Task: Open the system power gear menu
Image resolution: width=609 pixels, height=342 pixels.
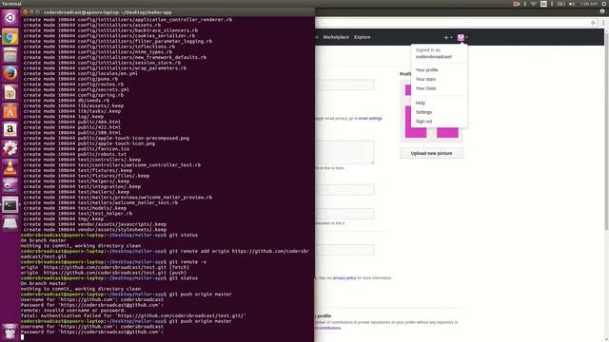Action: (604, 4)
